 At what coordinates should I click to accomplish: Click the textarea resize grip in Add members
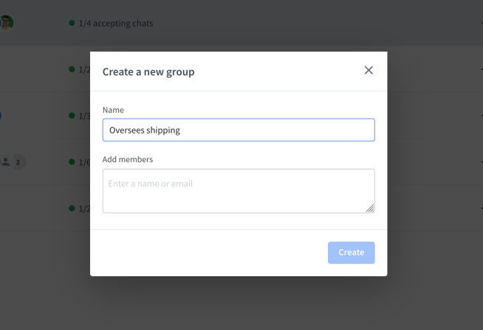[x=370, y=208]
